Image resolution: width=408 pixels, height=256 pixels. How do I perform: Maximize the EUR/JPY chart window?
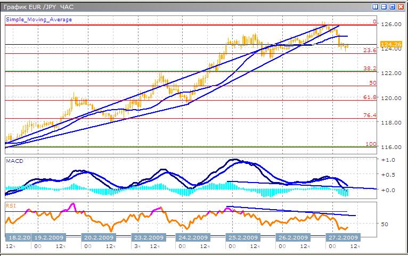(392, 7)
